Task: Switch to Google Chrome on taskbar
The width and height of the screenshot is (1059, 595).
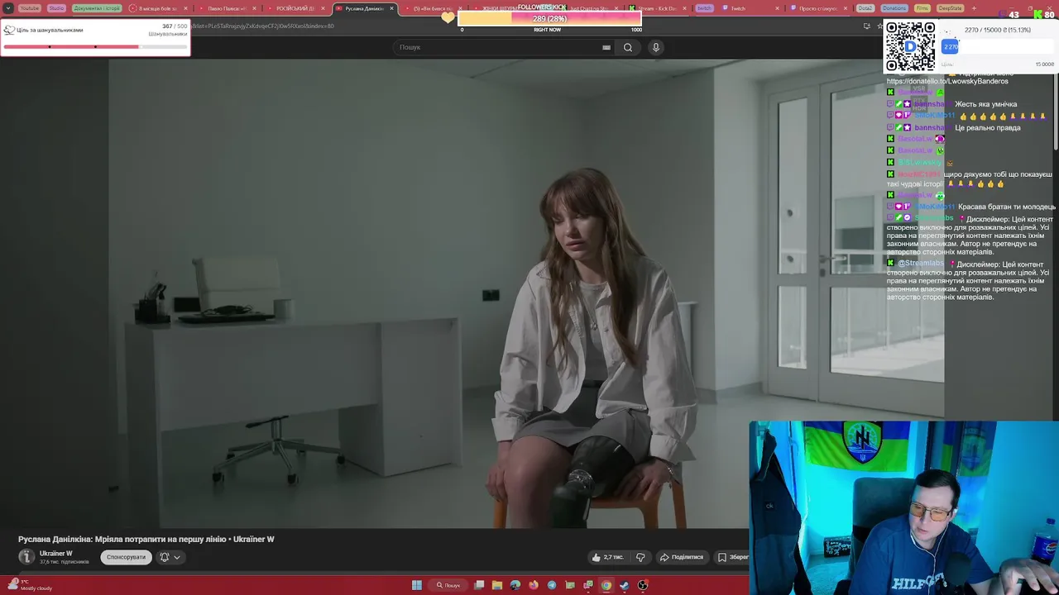Action: pyautogui.click(x=606, y=585)
